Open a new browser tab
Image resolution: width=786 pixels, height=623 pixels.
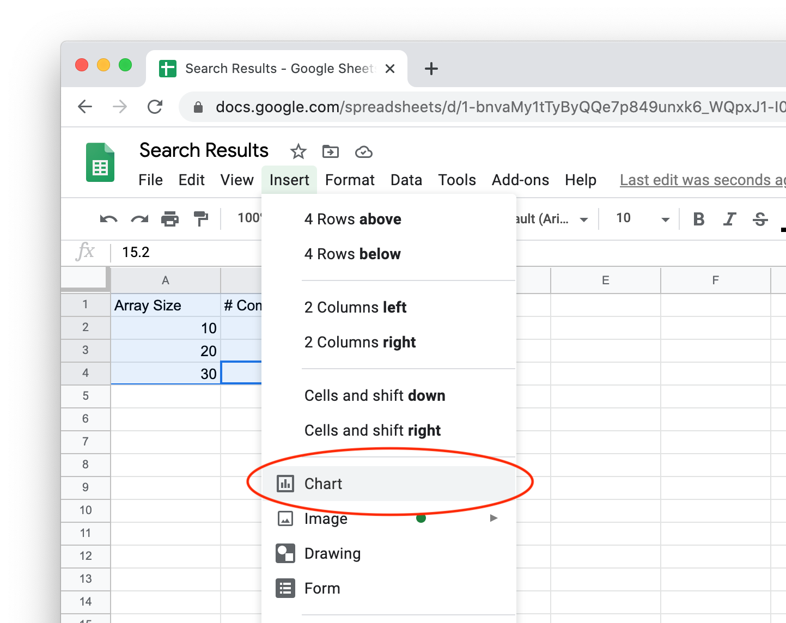coord(431,69)
